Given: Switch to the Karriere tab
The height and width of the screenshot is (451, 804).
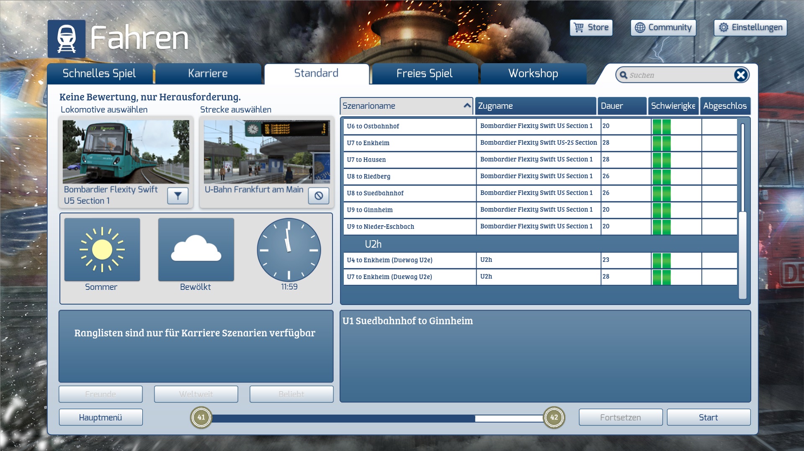Looking at the screenshot, I should [208, 74].
